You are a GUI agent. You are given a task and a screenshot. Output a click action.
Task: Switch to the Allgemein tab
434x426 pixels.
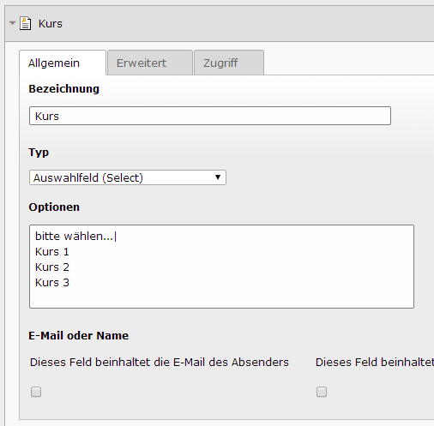pos(63,63)
